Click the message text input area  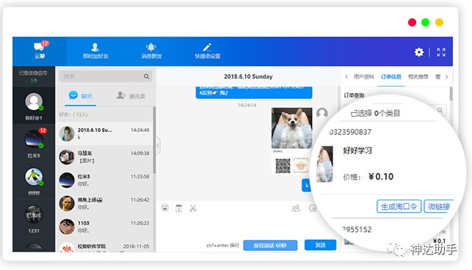click(235, 226)
